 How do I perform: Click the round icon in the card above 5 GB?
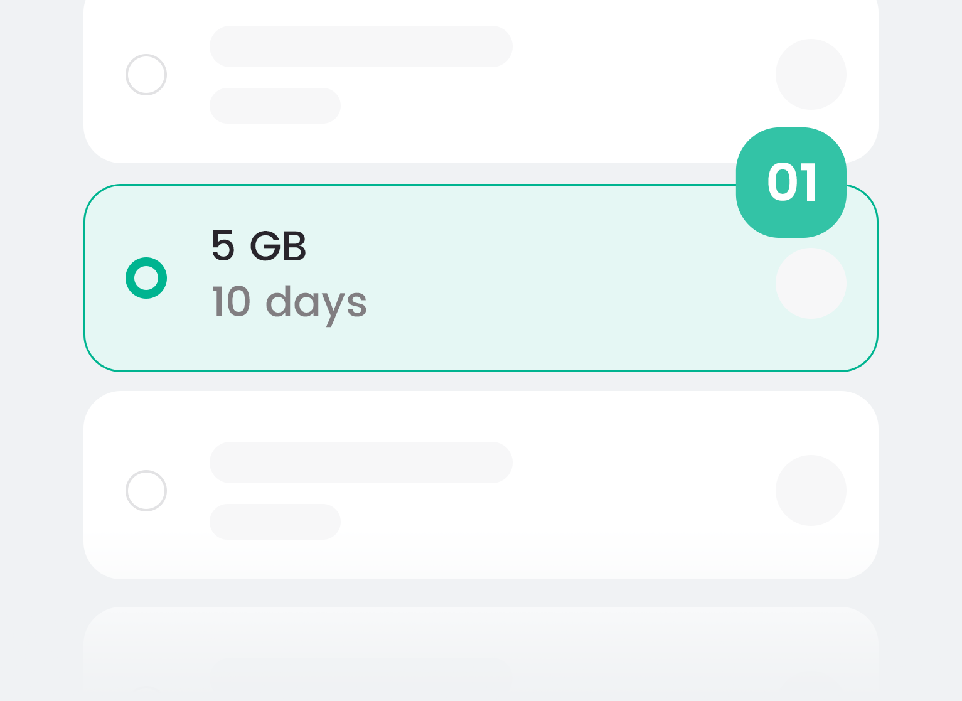[811, 75]
